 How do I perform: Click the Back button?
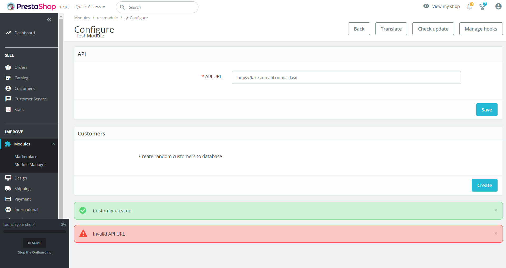359,29
